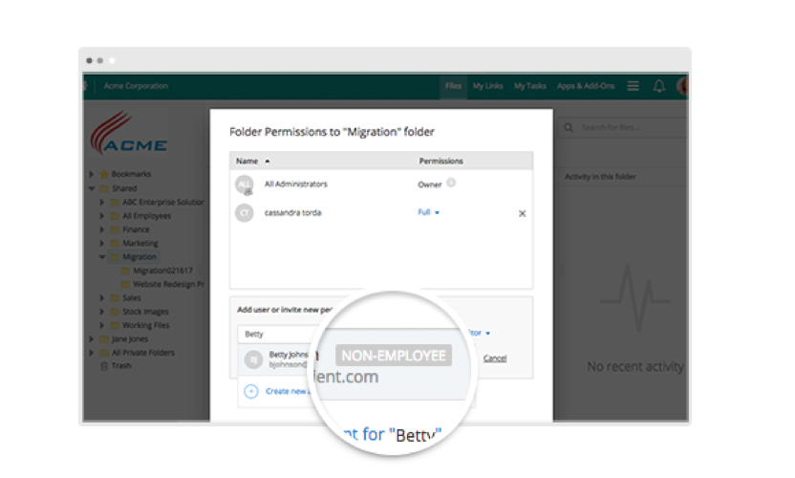Click the notifications bell icon
Image resolution: width=795 pixels, height=478 pixels.
pyautogui.click(x=658, y=86)
